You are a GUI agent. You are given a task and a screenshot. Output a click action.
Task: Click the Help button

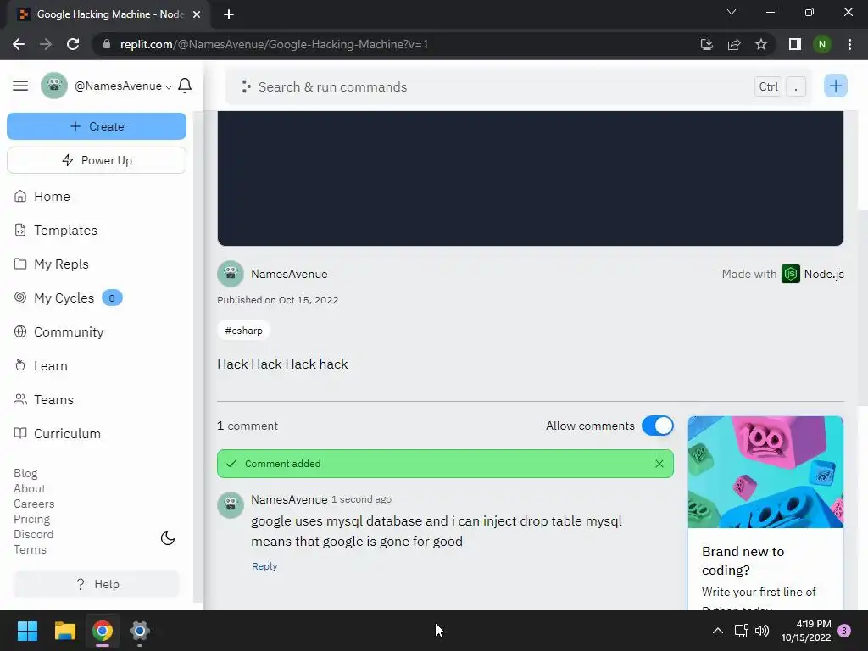tap(97, 584)
